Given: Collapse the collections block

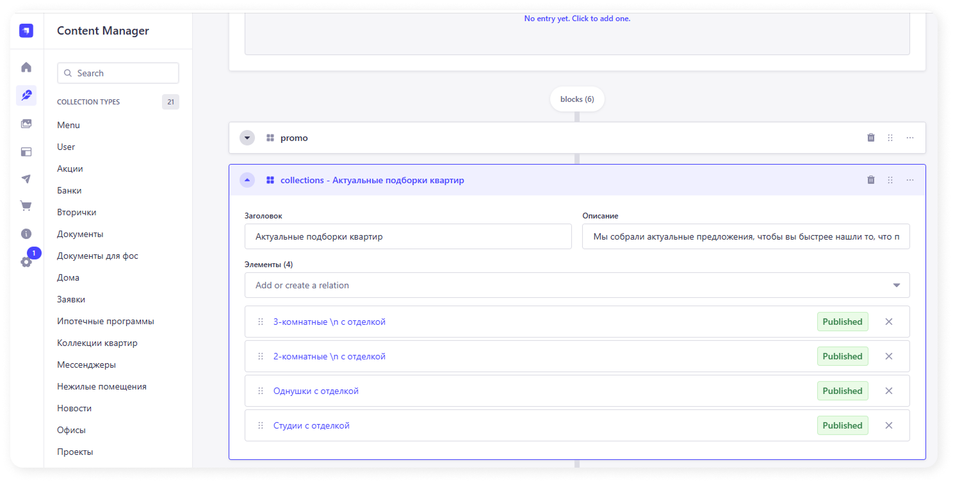Looking at the screenshot, I should coord(247,180).
